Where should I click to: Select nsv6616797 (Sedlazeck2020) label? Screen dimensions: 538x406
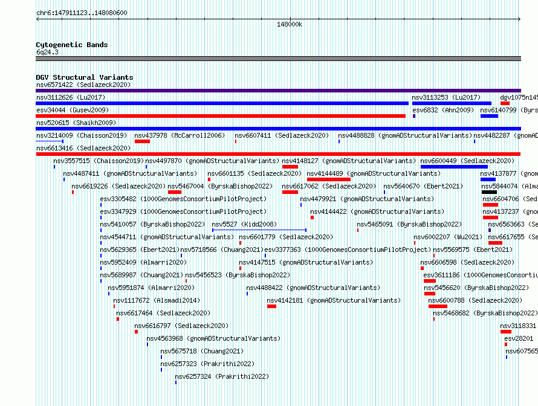coord(181,326)
